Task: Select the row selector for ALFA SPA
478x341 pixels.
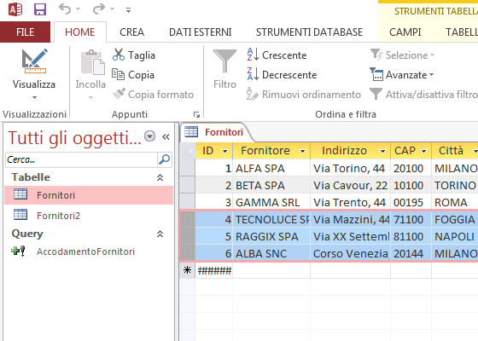Action: pyautogui.click(x=188, y=168)
